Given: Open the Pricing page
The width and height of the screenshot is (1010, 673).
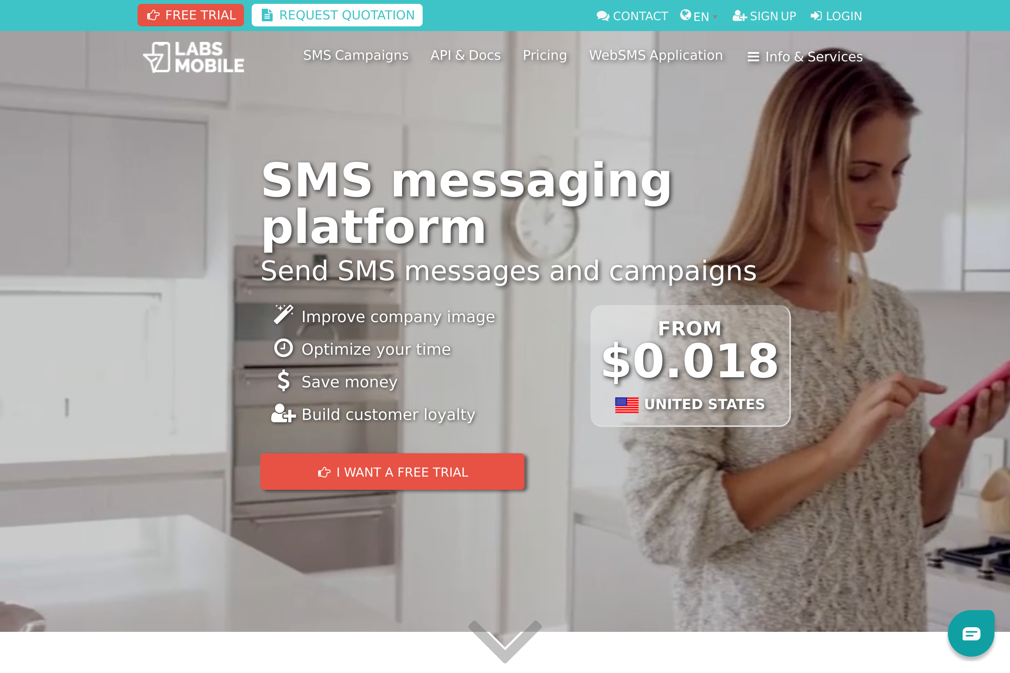Looking at the screenshot, I should (x=545, y=56).
